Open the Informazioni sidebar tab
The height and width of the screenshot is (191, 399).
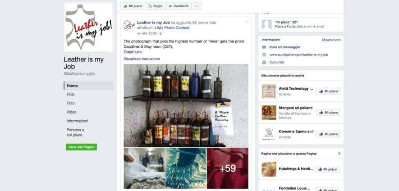pos(78,121)
